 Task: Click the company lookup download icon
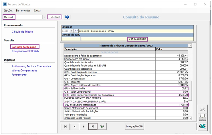click(71, 31)
